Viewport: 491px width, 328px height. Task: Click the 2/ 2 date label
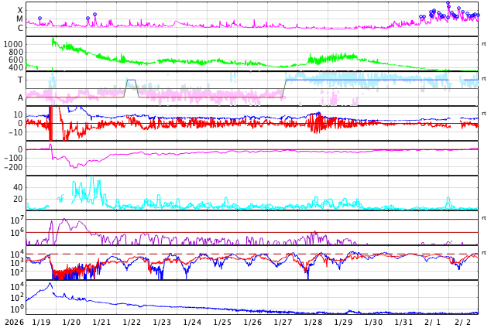(x=463, y=322)
